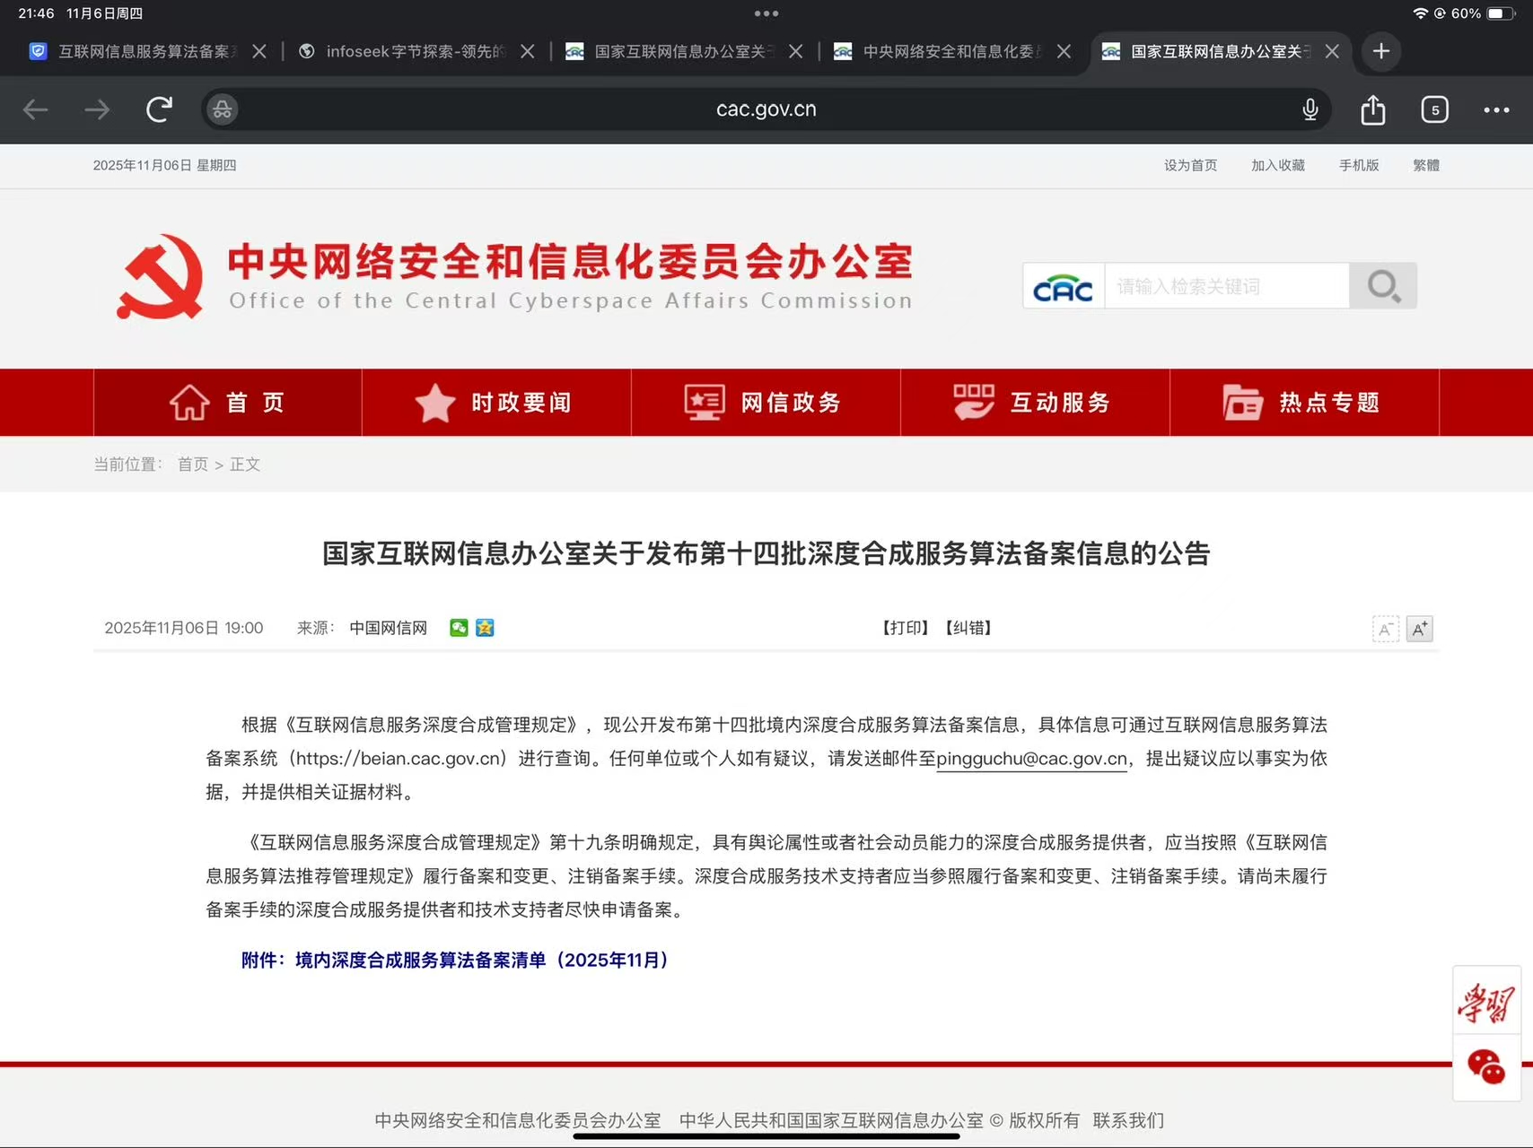
Task: Tap the multitasking three-dots at top
Action: (x=766, y=13)
